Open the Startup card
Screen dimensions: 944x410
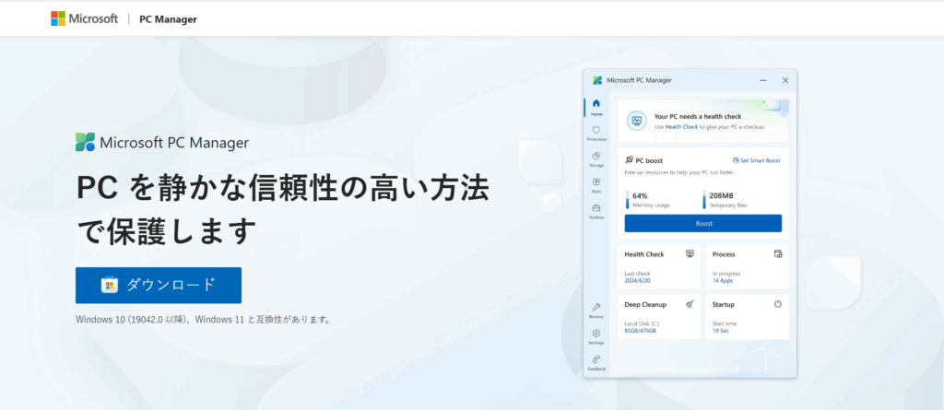click(747, 317)
